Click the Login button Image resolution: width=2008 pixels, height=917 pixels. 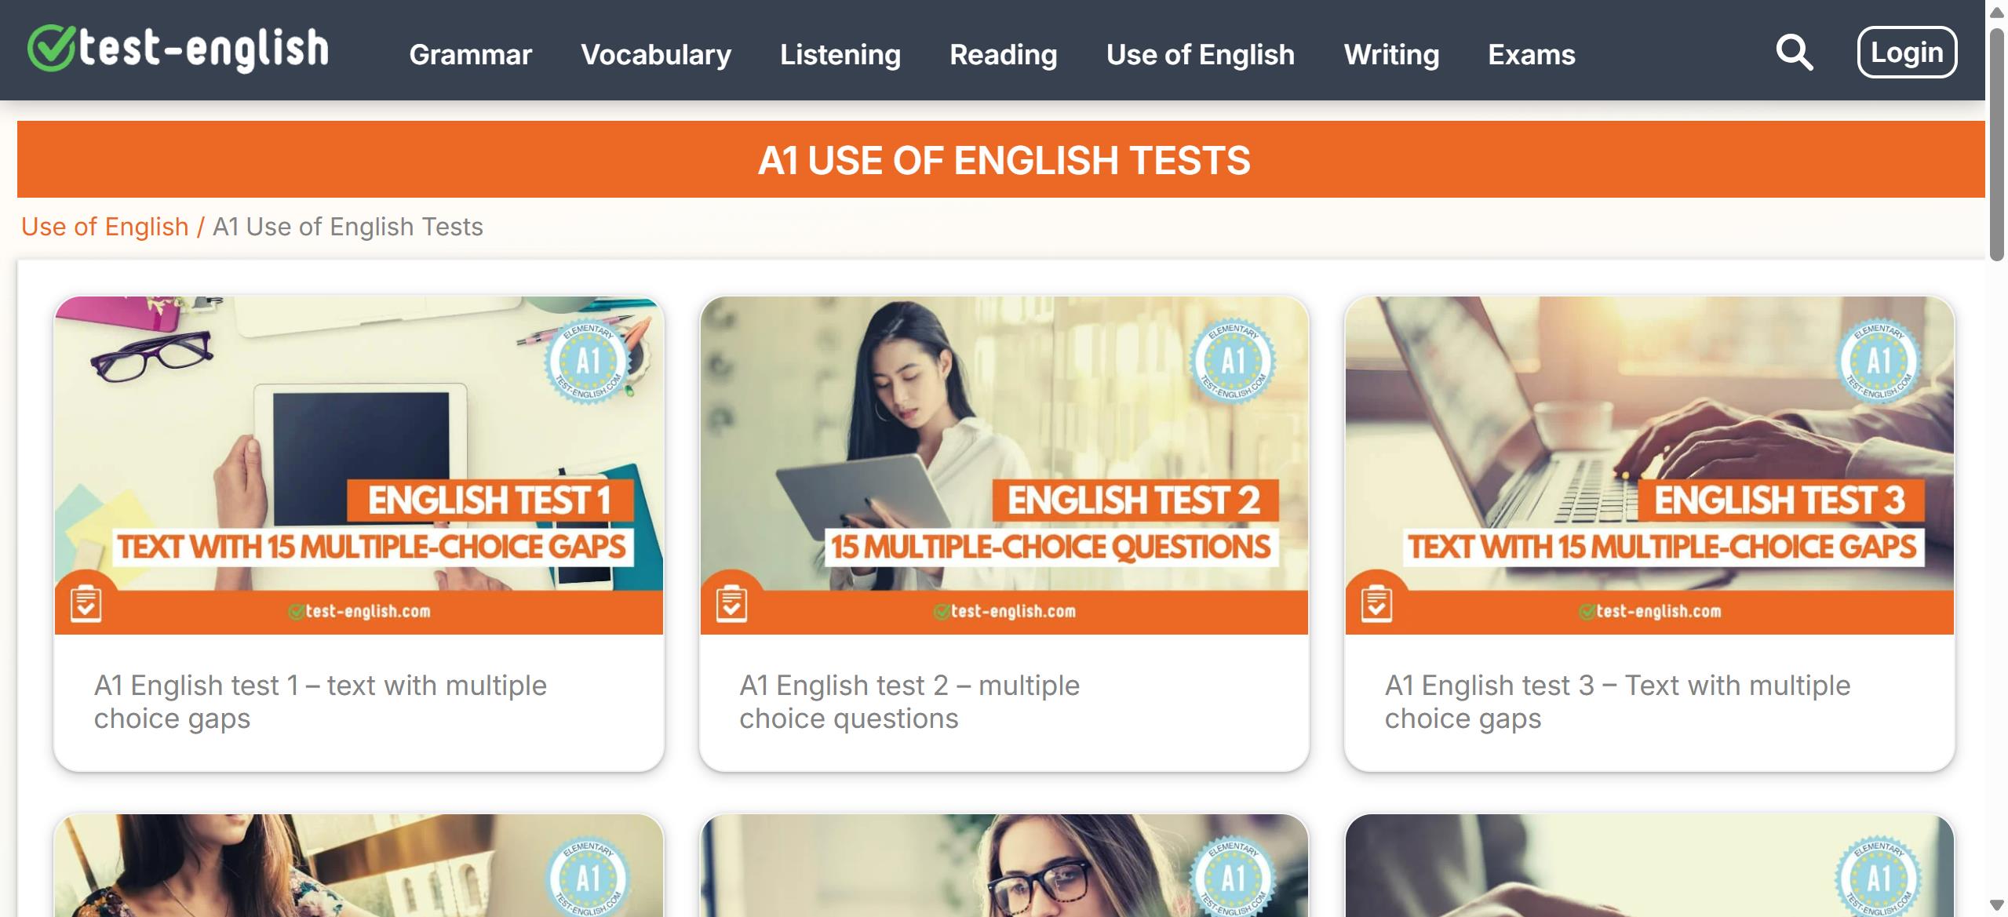click(x=1907, y=52)
